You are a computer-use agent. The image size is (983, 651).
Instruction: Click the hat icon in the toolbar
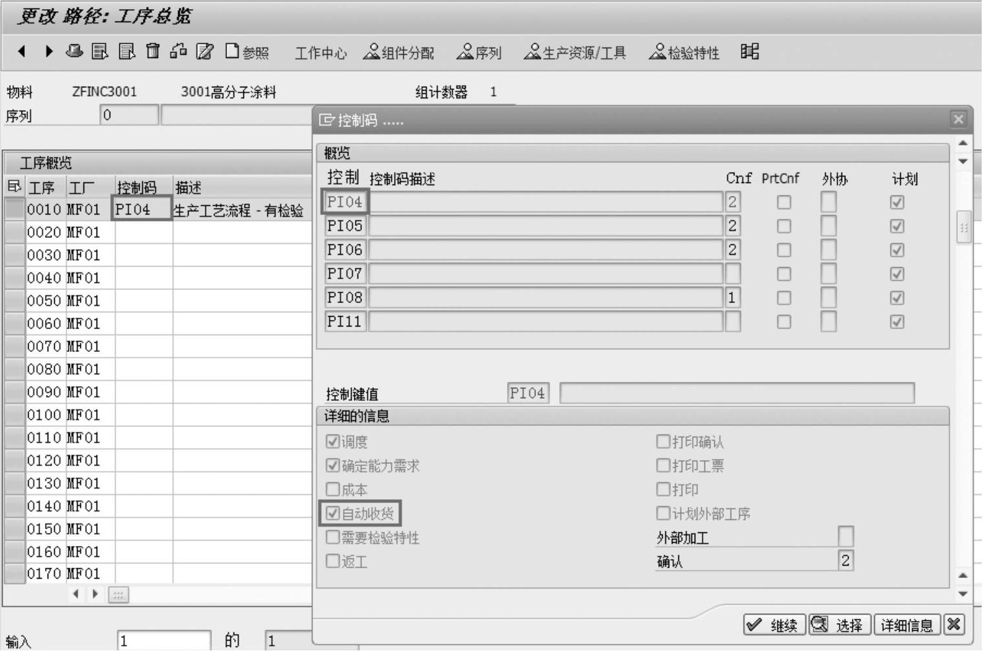pyautogui.click(x=74, y=51)
